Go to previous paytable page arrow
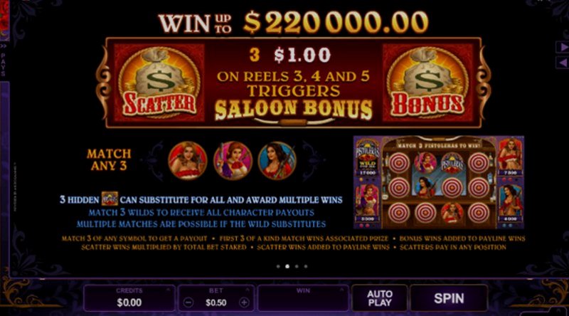 pos(563,63)
